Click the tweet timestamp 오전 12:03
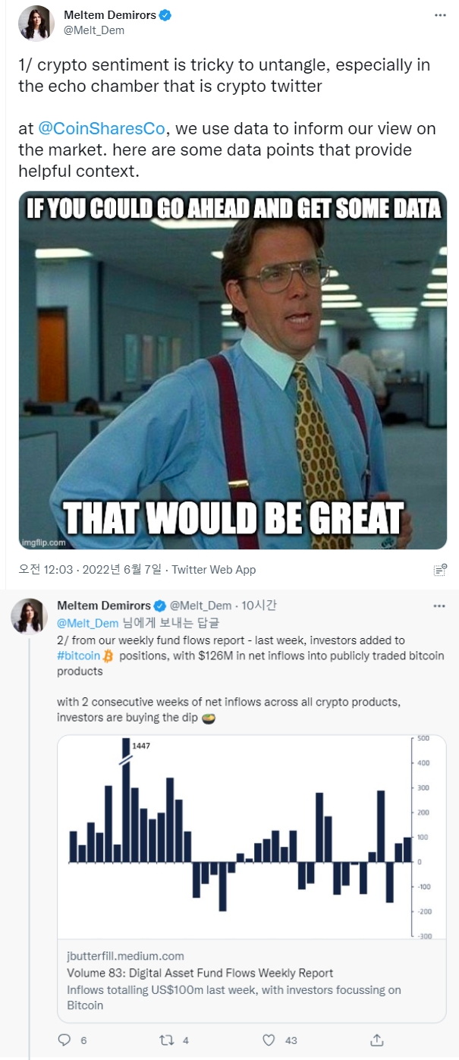The width and height of the screenshot is (459, 1060). (x=45, y=570)
